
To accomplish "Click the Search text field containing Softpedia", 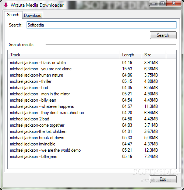I will pos(102,25).
